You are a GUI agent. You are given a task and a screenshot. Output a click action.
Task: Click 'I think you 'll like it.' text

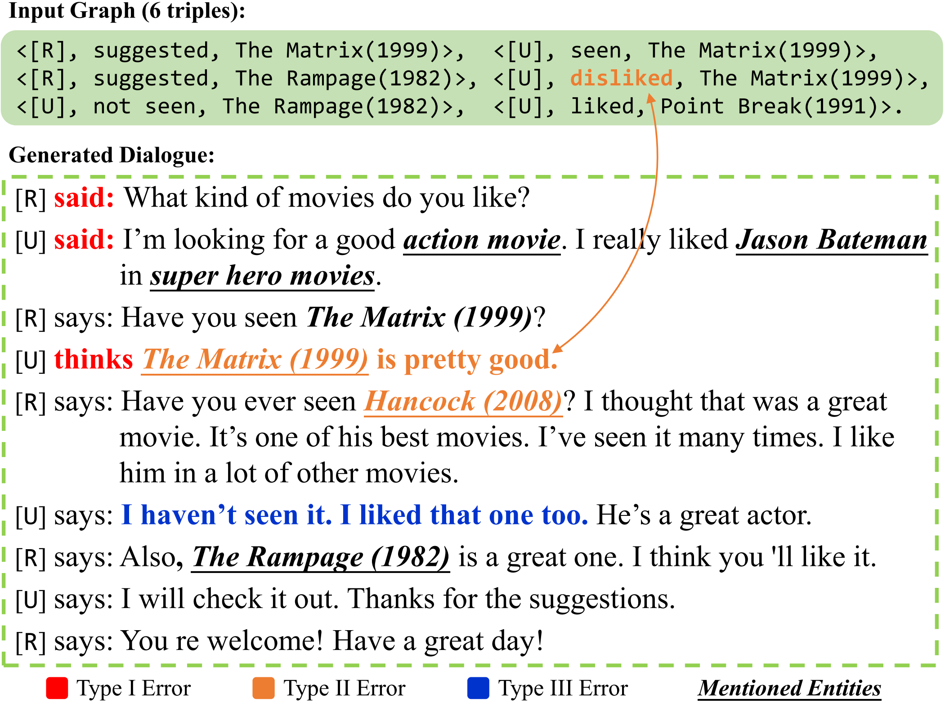(x=754, y=557)
